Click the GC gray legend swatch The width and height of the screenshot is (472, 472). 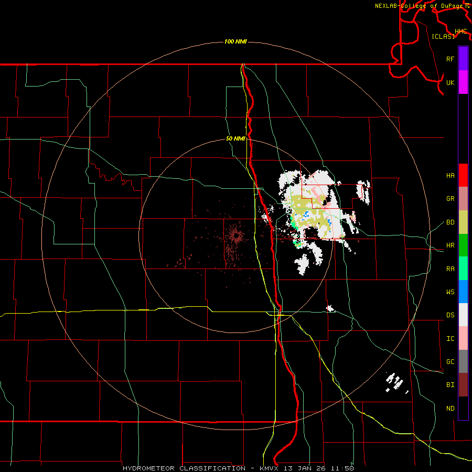(x=463, y=361)
